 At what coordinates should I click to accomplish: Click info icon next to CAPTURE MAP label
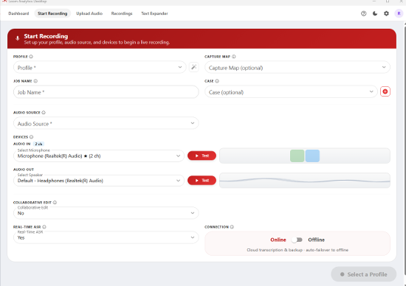click(x=234, y=56)
